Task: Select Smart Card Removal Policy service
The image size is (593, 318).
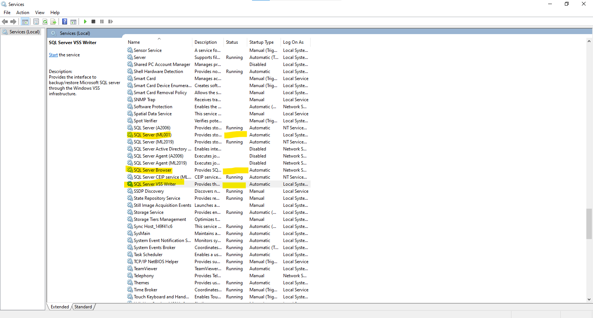Action: pyautogui.click(x=218, y=93)
